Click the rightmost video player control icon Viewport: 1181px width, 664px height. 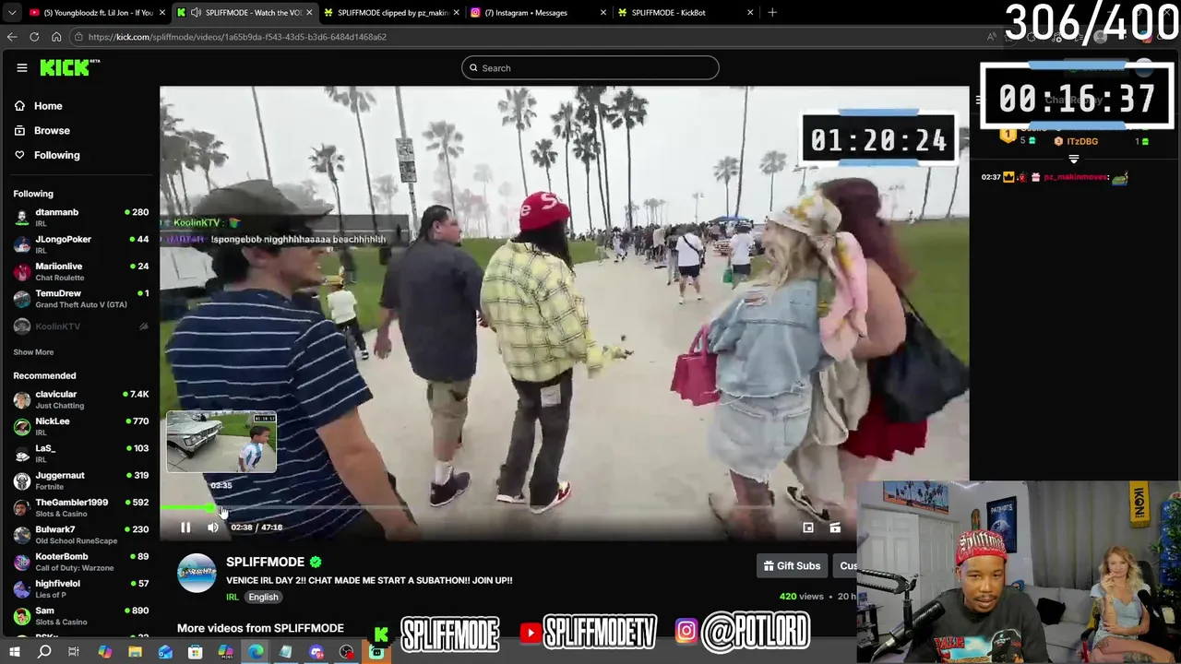pyautogui.click(x=835, y=528)
